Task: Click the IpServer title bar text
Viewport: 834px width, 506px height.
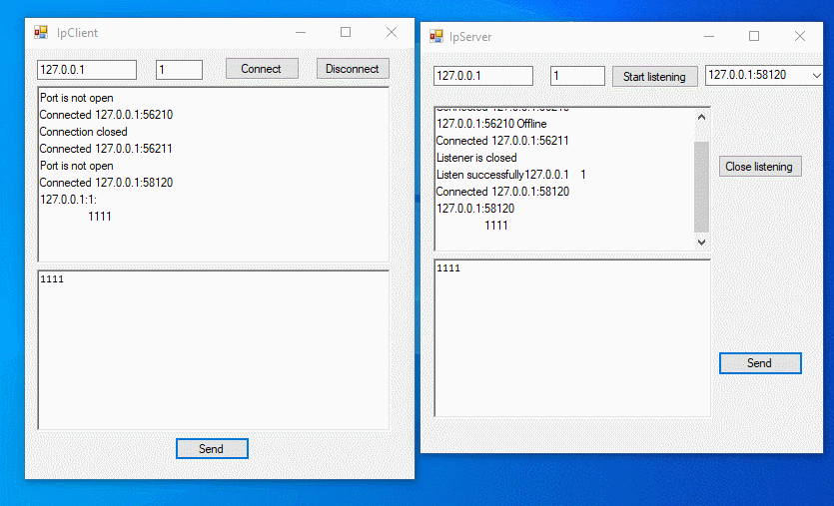Action: click(470, 37)
